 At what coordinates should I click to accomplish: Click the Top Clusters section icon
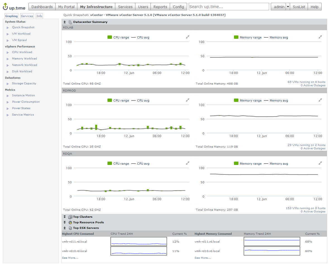pos(70,217)
